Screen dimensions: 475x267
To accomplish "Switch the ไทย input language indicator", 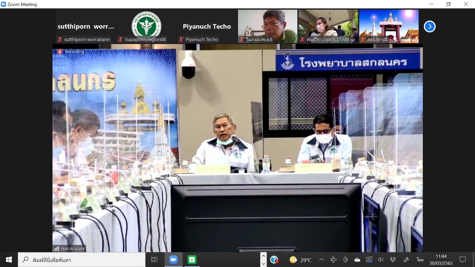I will pyautogui.click(x=420, y=260).
